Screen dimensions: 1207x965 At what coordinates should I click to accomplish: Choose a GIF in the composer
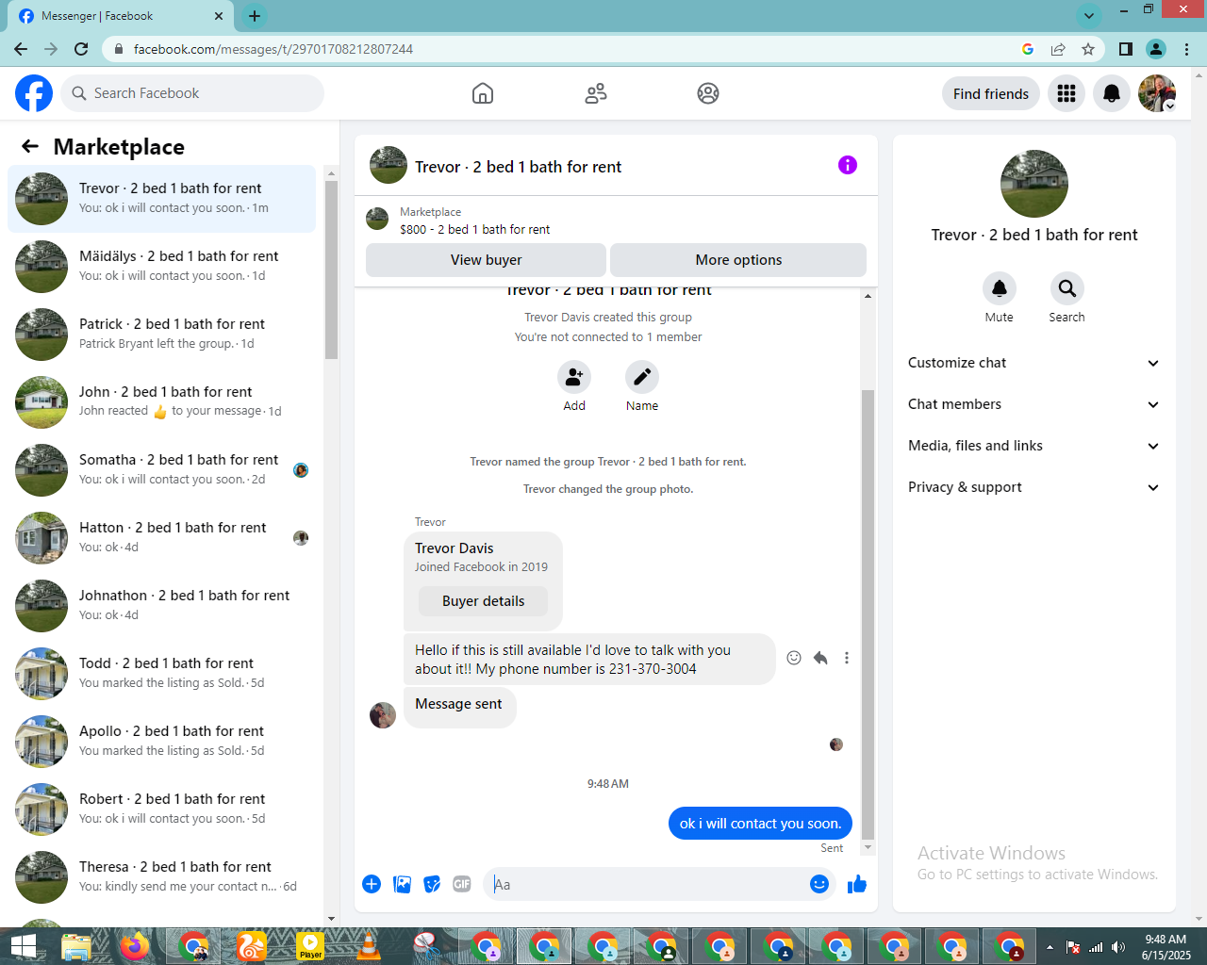pos(462,884)
